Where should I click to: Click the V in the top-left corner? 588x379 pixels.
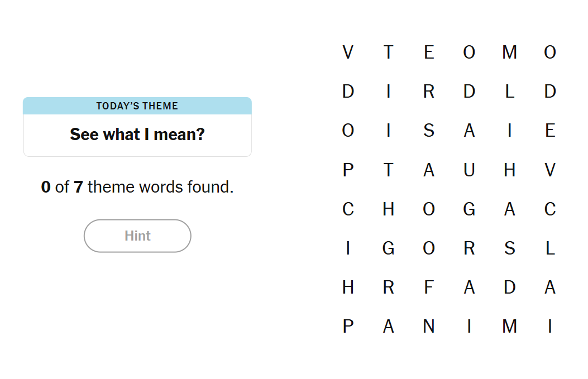(x=347, y=52)
